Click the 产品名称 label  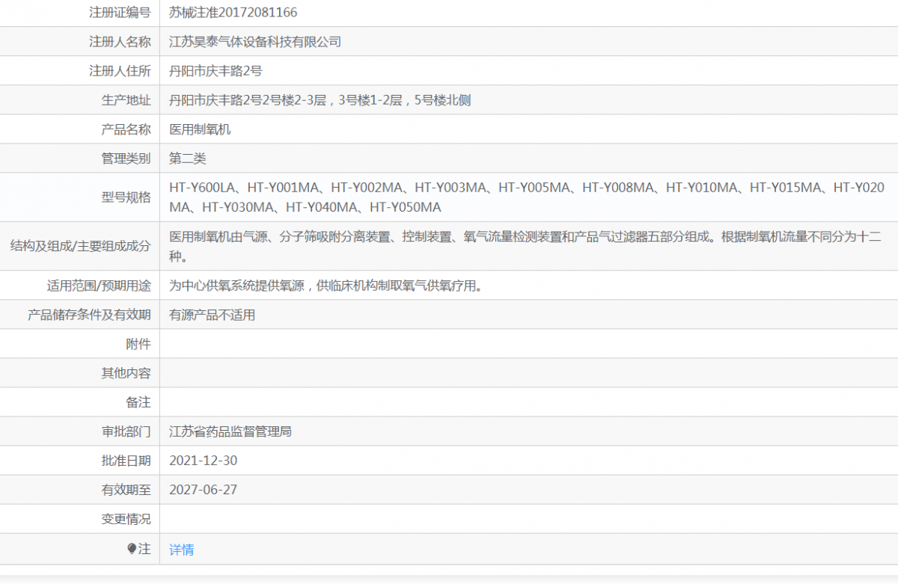pos(126,129)
